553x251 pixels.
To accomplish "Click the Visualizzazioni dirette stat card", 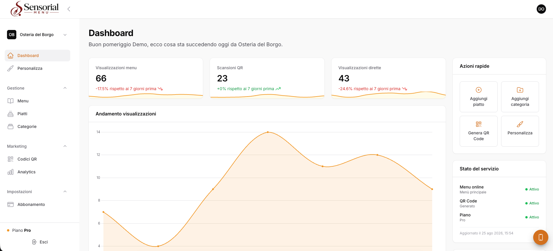I will [x=389, y=78].
